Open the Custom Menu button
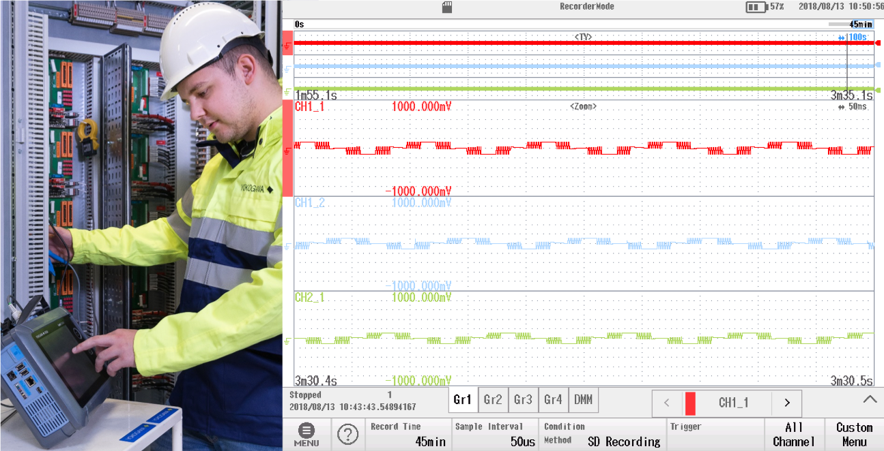 854,434
